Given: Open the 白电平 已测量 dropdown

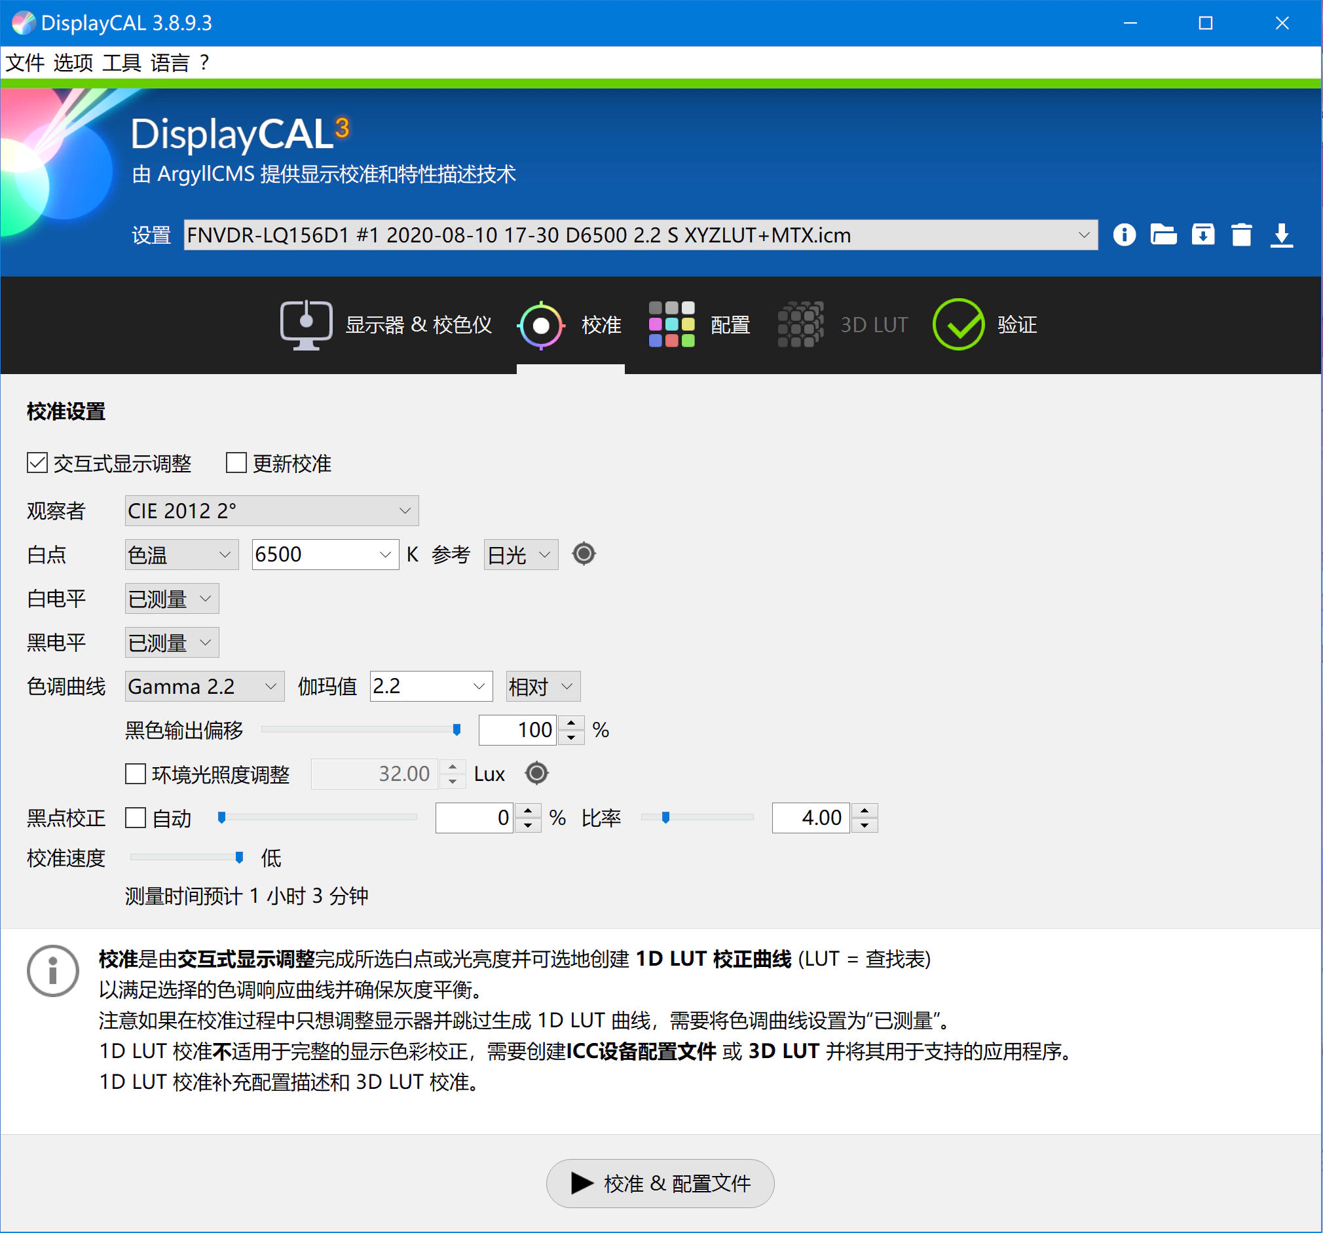Looking at the screenshot, I should (172, 599).
